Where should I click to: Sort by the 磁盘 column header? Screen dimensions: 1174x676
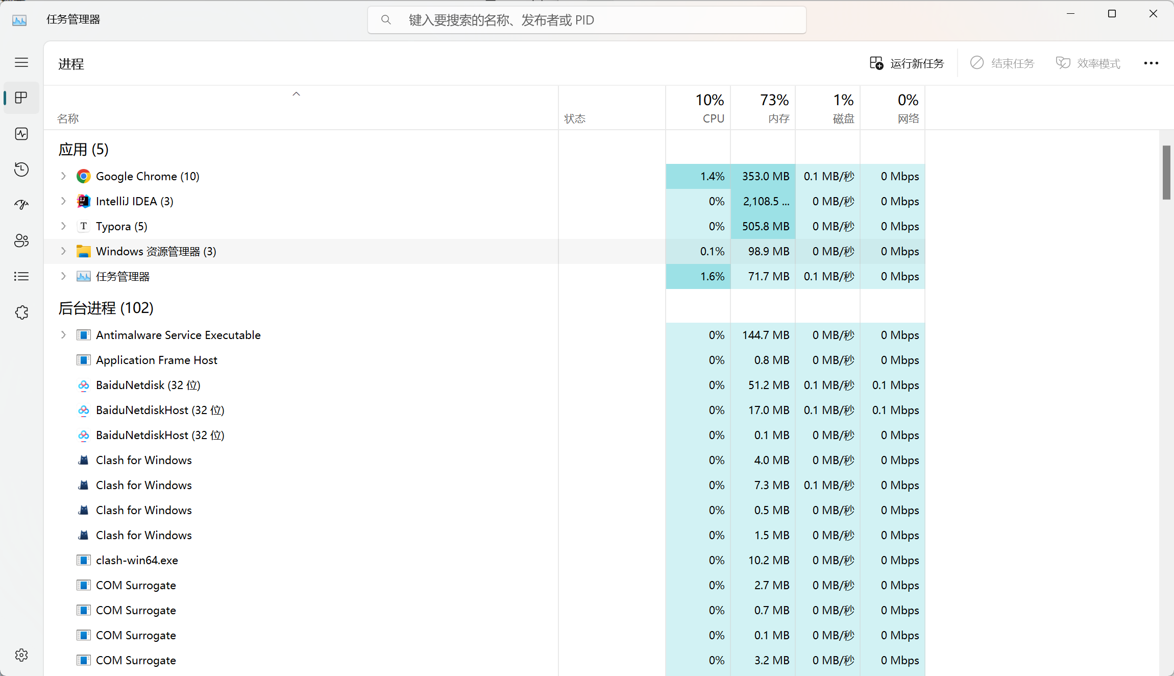pos(828,108)
